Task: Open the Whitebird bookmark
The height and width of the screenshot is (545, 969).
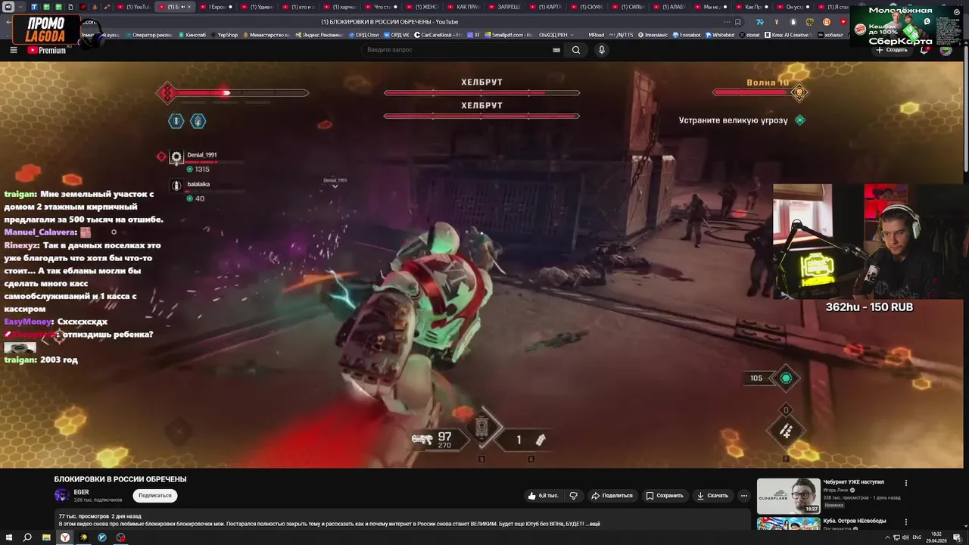Action: [720, 35]
